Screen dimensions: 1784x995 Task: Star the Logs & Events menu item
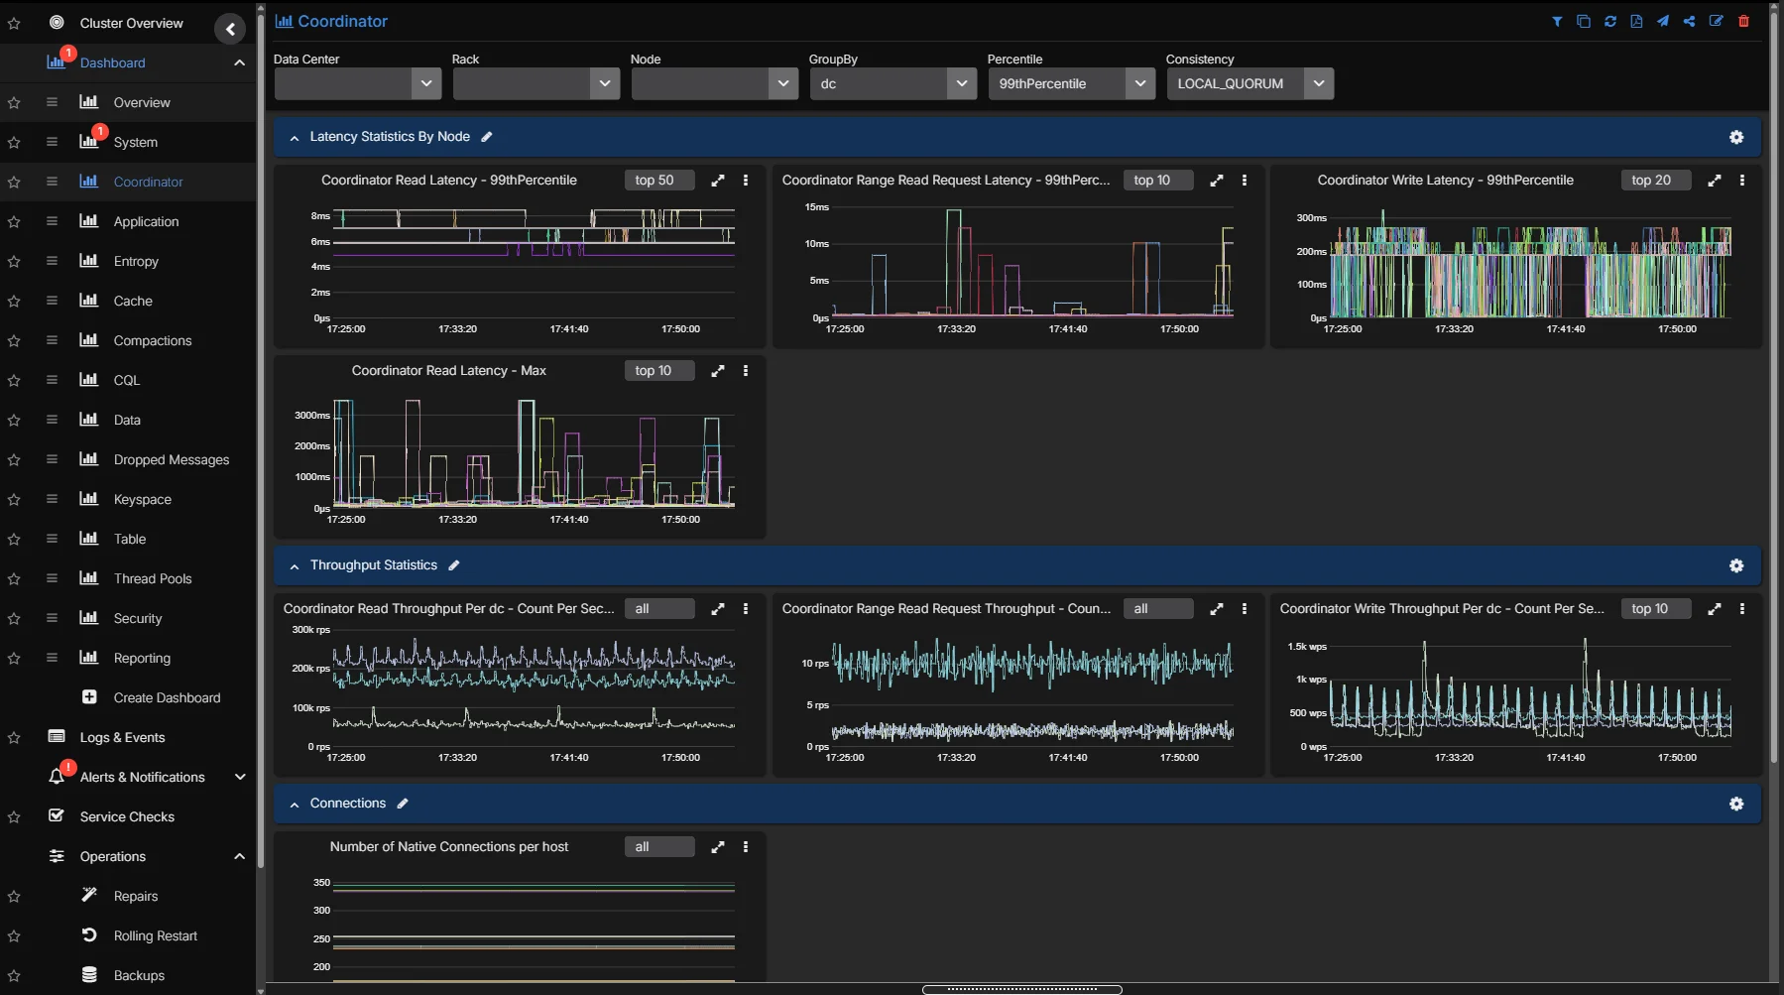pos(14,738)
